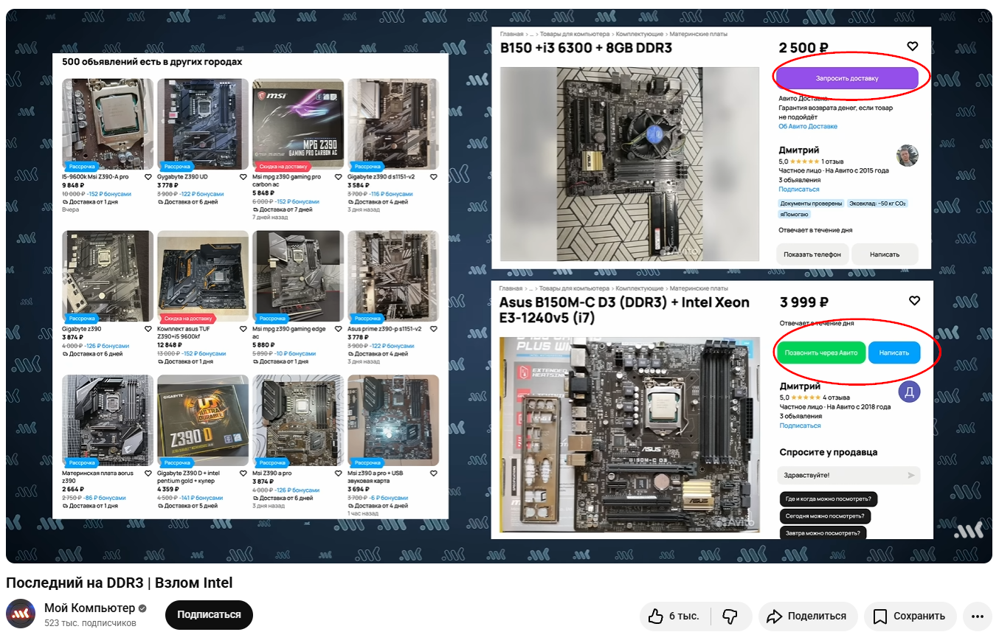Save the video with Сохранить
999x632 pixels.
click(910, 616)
